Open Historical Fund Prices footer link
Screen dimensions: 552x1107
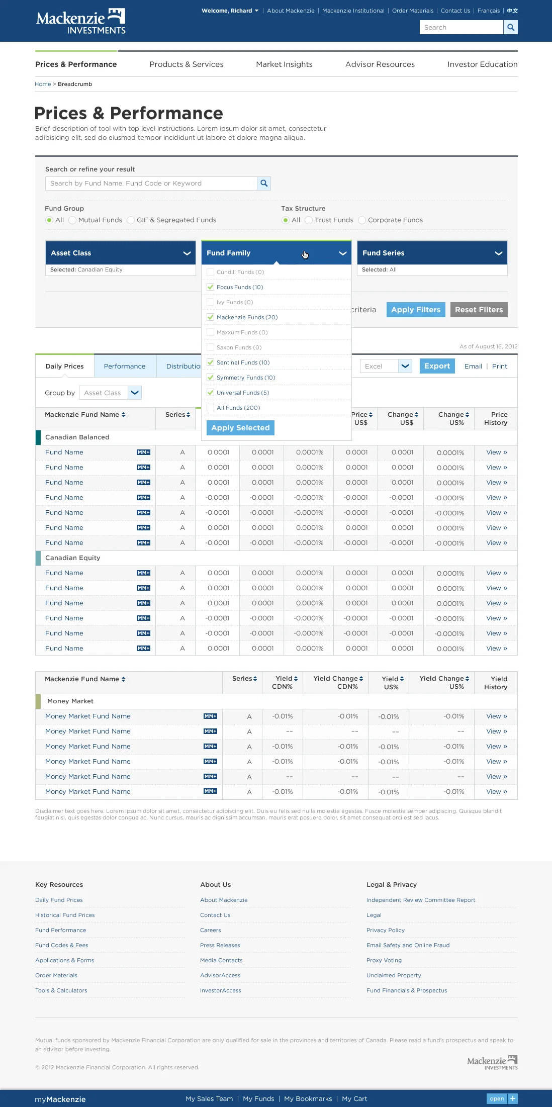coord(65,915)
